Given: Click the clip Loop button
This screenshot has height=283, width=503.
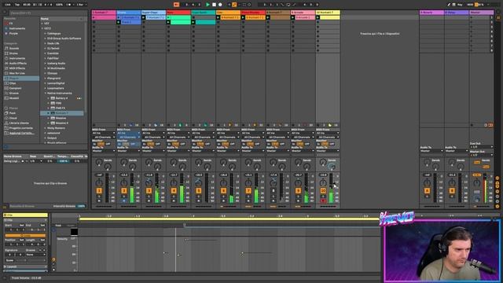Looking at the screenshot, I should [x=25, y=236].
